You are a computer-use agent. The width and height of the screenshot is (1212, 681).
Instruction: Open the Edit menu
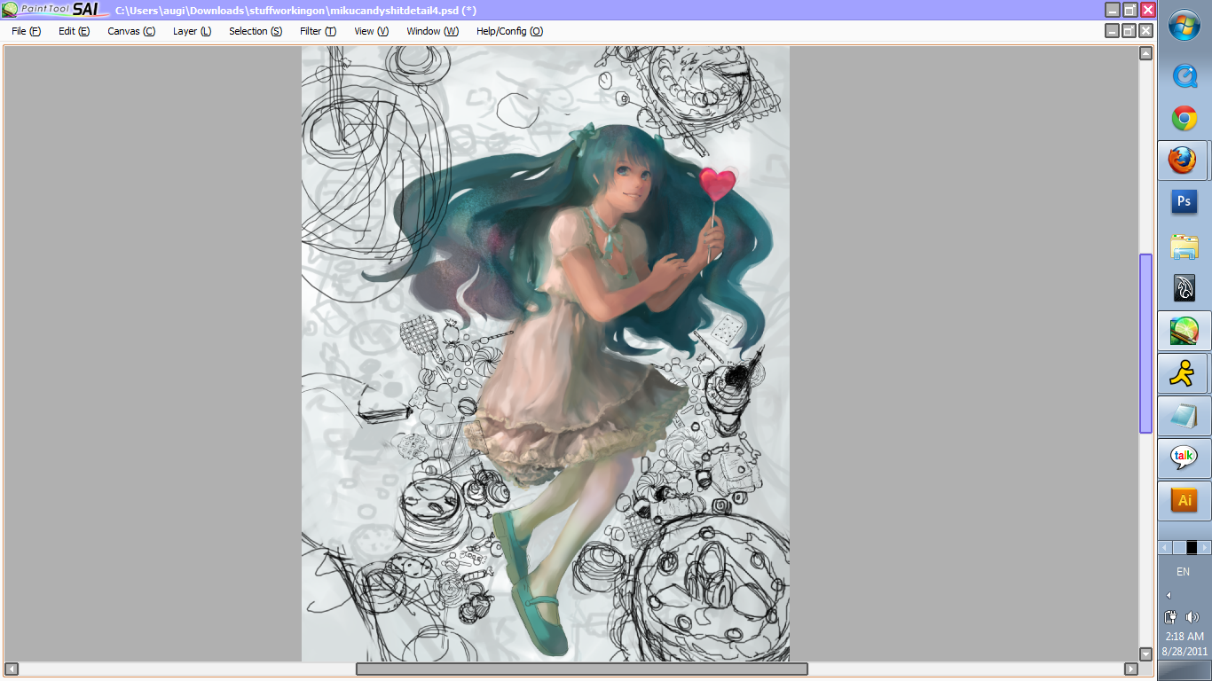[74, 31]
